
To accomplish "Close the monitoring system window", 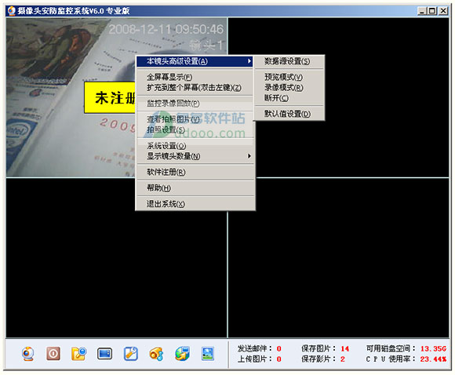I will click(x=443, y=11).
